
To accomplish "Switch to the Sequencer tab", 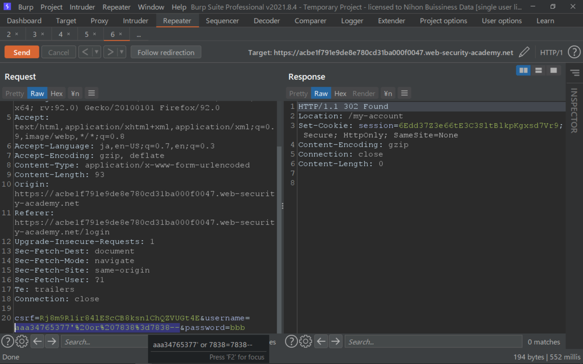I will click(x=223, y=21).
